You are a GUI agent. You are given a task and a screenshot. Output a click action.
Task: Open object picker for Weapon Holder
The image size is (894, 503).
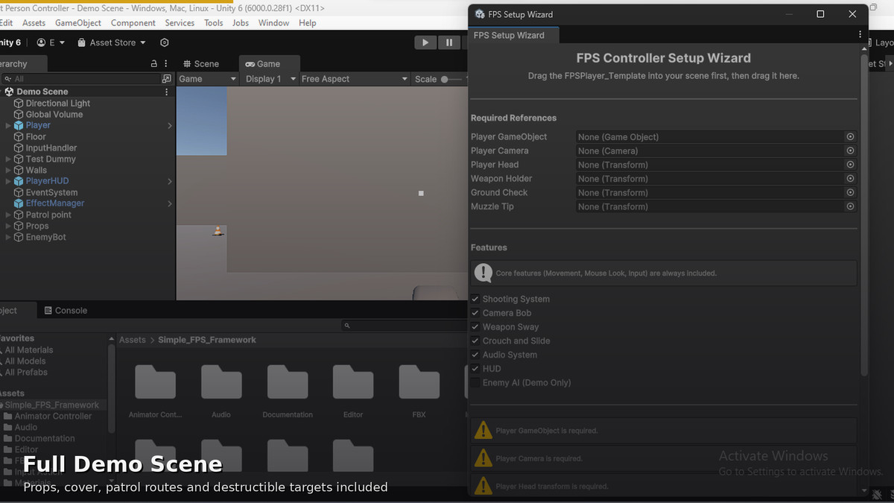tap(850, 179)
